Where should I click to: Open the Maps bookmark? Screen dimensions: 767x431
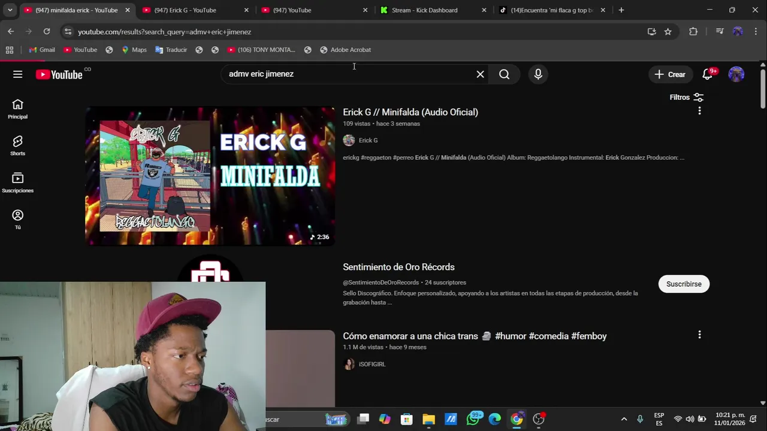pos(134,50)
